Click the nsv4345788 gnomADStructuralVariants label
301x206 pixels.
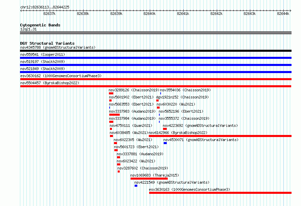tap(58, 47)
